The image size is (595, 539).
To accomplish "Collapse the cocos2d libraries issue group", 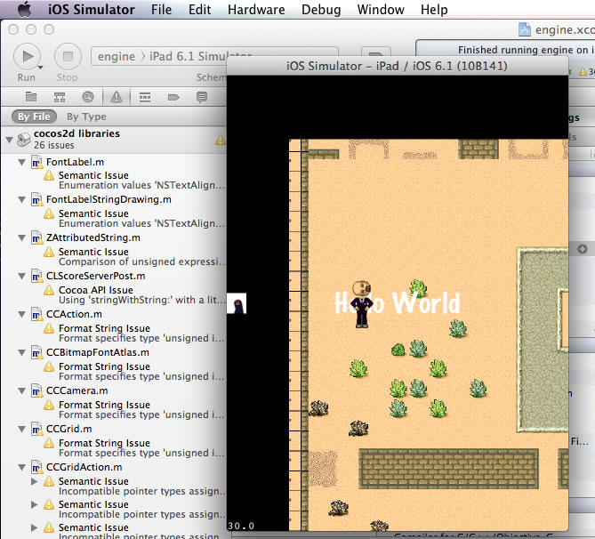I will tap(9, 139).
